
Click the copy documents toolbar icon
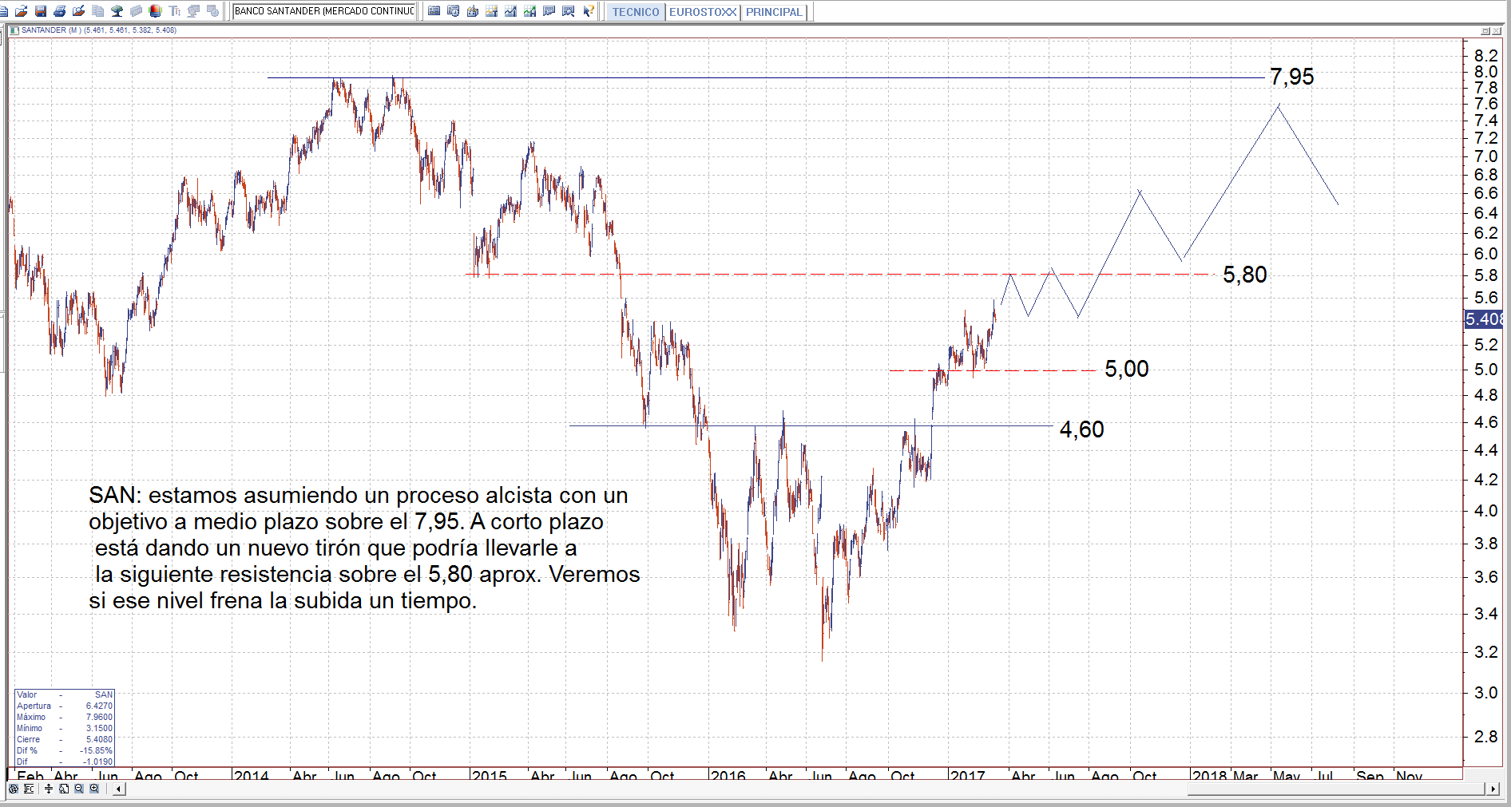point(97,11)
